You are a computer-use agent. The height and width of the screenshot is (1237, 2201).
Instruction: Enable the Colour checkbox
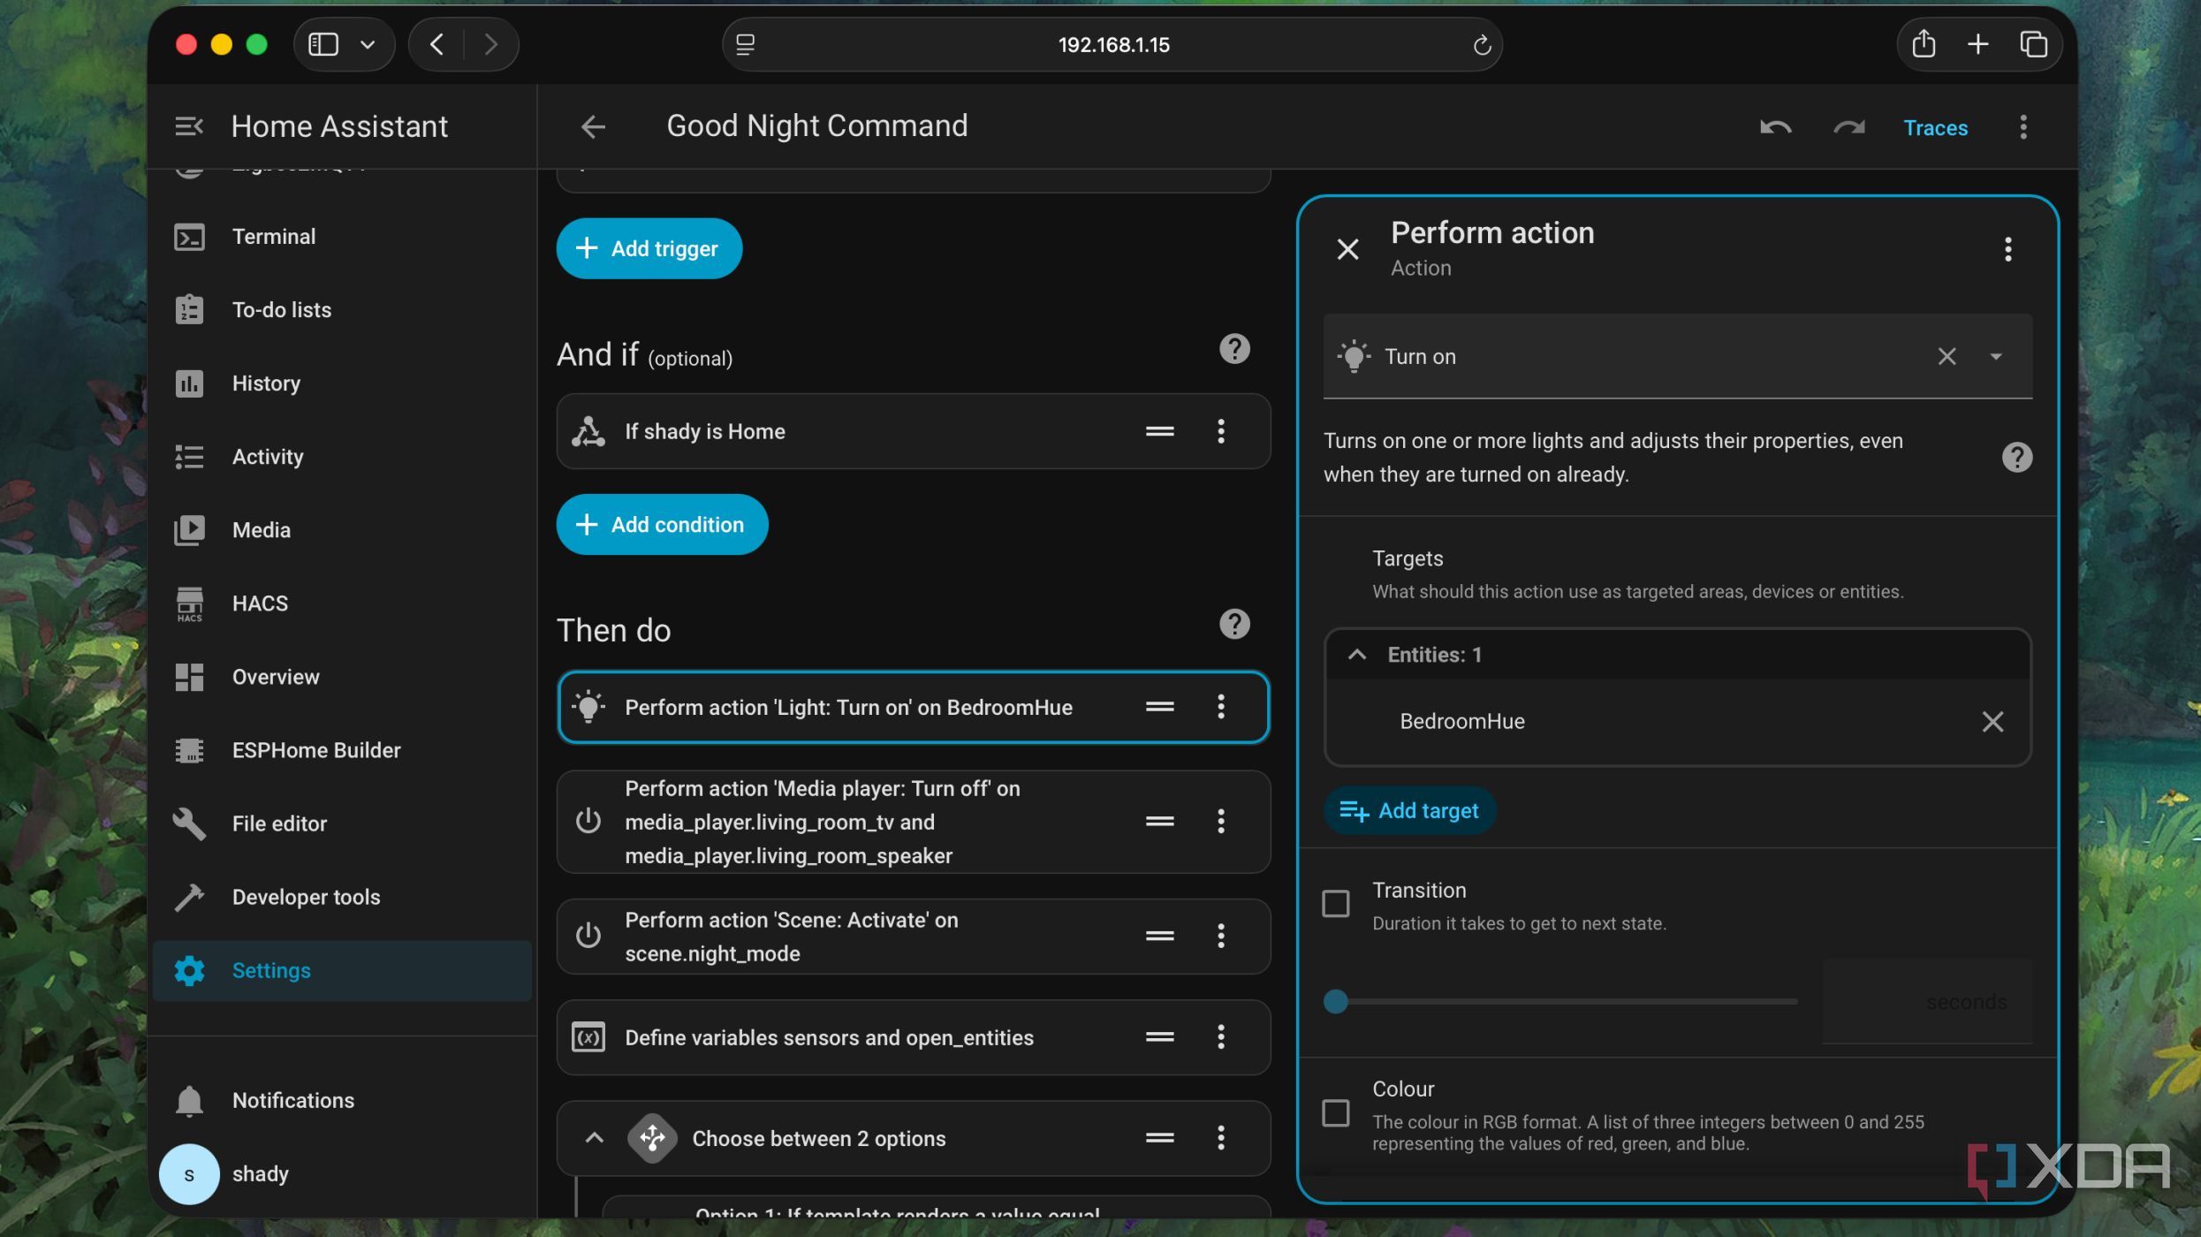(x=1335, y=1112)
